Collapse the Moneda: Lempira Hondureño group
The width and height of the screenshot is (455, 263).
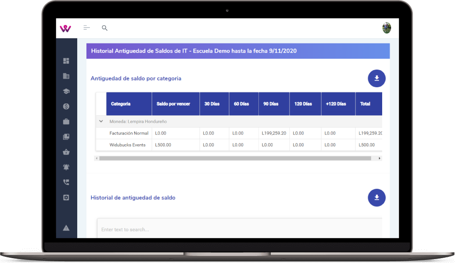click(101, 121)
